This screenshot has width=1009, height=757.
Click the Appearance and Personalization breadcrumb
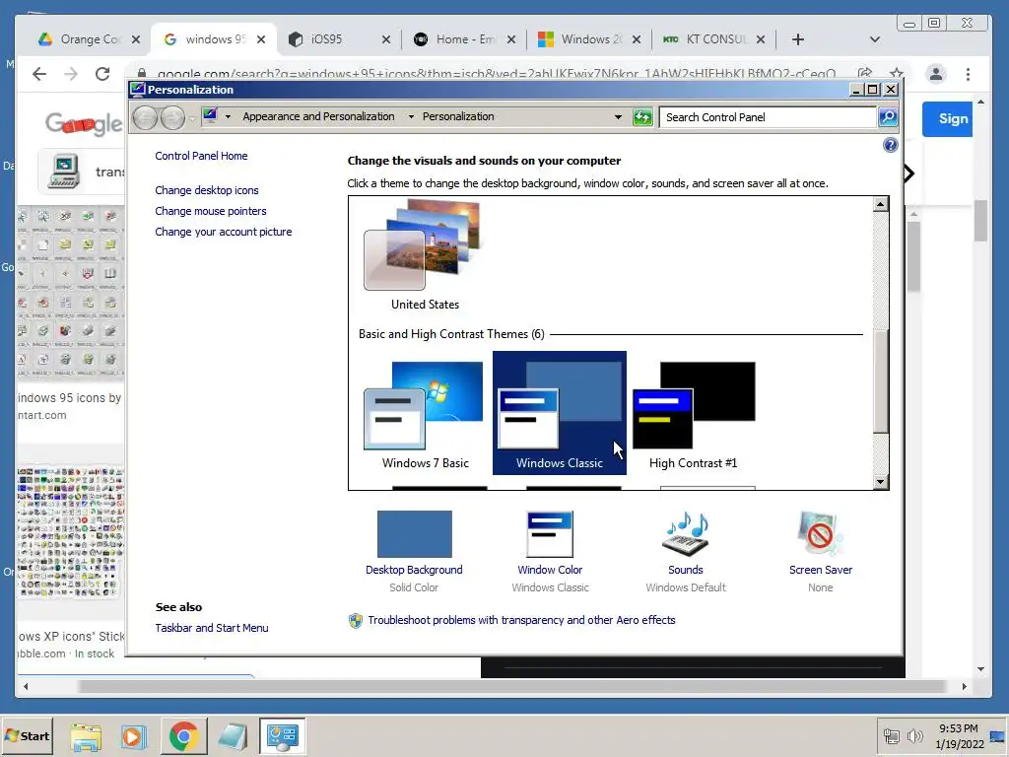318,116
